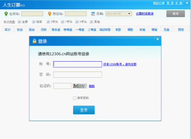
Task: Focus the 出发站 departure station field
Action: pyautogui.click(x=32, y=14)
